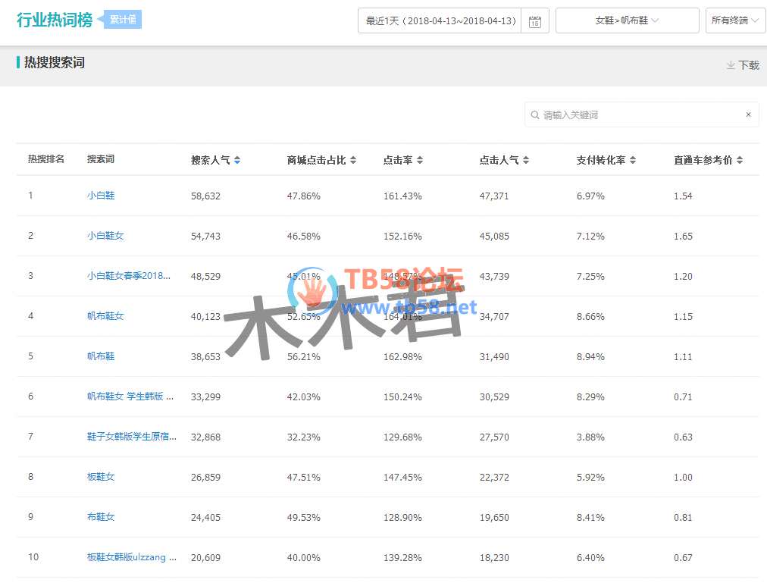Open the calendar date picker icon
Image resolution: width=767 pixels, height=583 pixels.
tap(535, 21)
